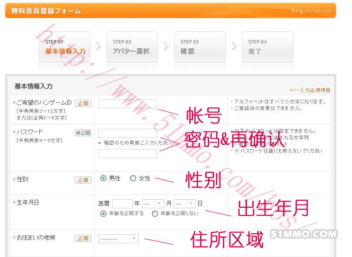Click the arrow between STEP 01 and STEP 02
Viewport: 352px width, 257px height.
98,46
